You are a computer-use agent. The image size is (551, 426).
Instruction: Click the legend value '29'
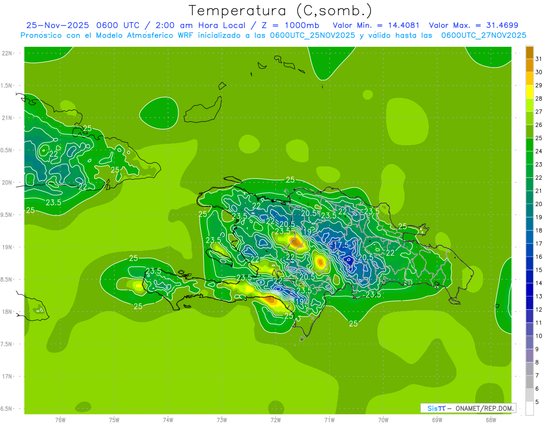coord(539,85)
